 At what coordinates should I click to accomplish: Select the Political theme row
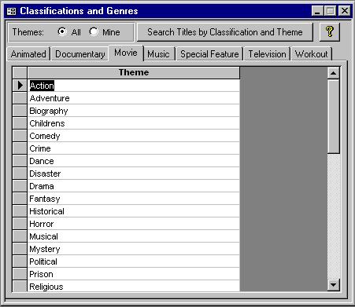click(134, 261)
